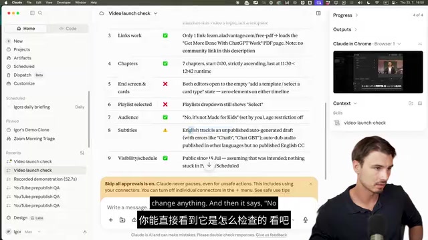This screenshot has width=428, height=240.
Task: Jump to bottom with down arrow
Action: tap(209, 165)
